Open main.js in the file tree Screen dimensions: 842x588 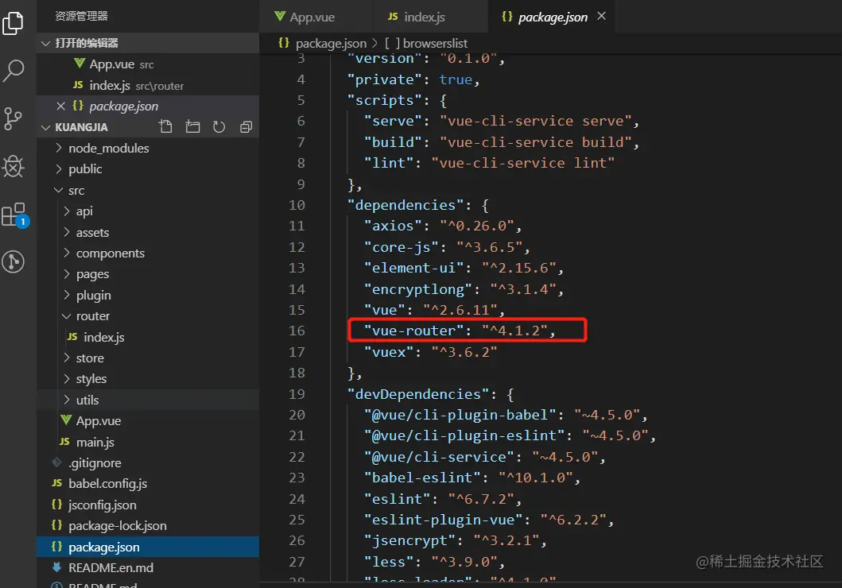(x=148, y=442)
